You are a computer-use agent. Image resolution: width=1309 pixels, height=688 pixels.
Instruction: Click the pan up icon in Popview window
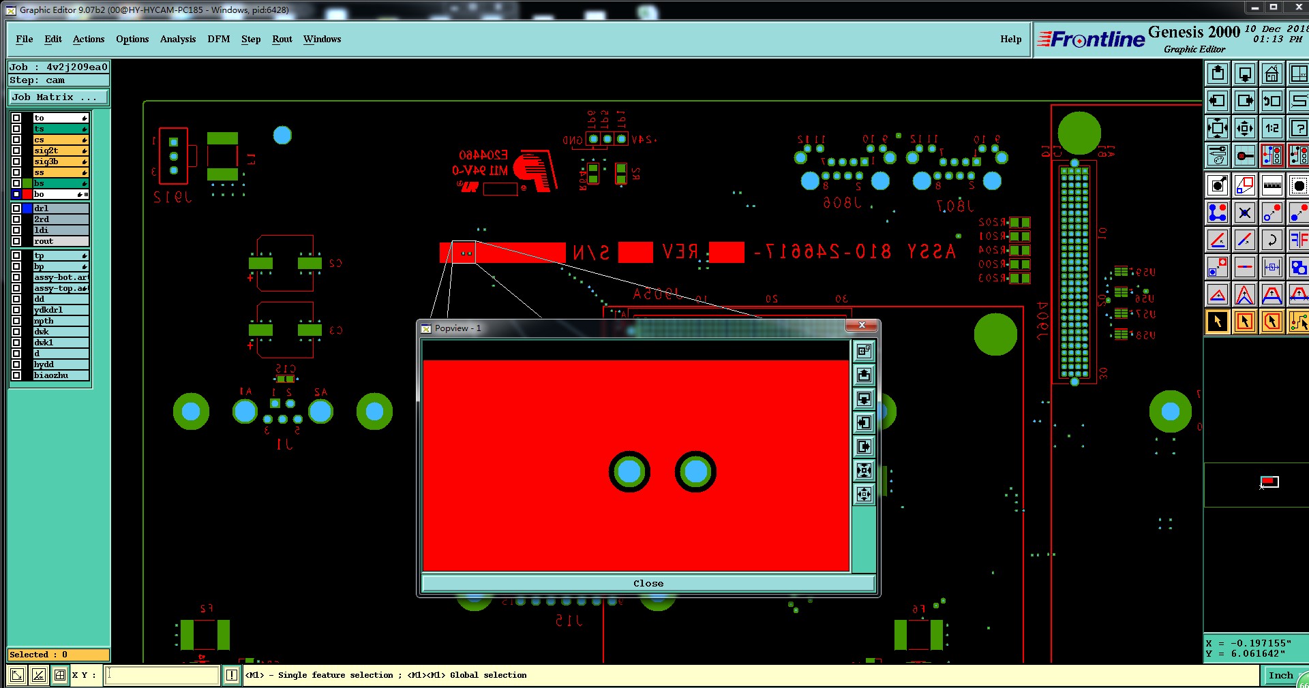point(864,375)
